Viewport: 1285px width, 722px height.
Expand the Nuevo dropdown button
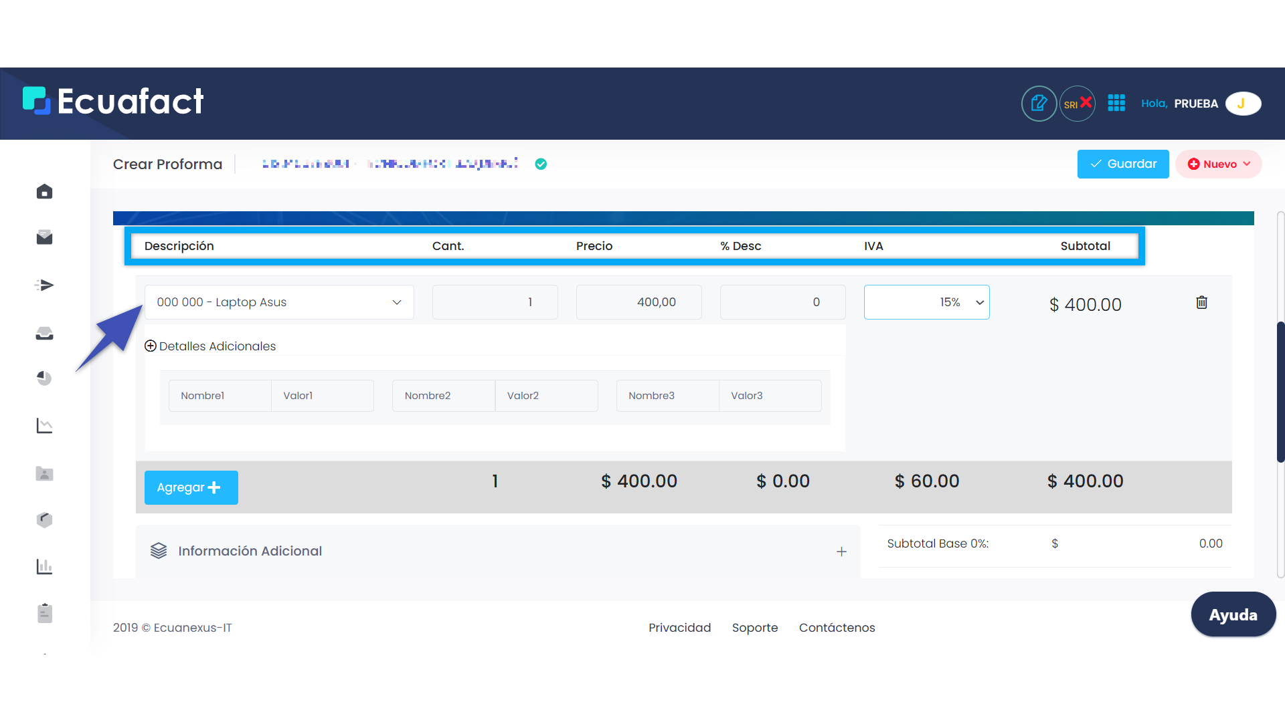(x=1219, y=164)
